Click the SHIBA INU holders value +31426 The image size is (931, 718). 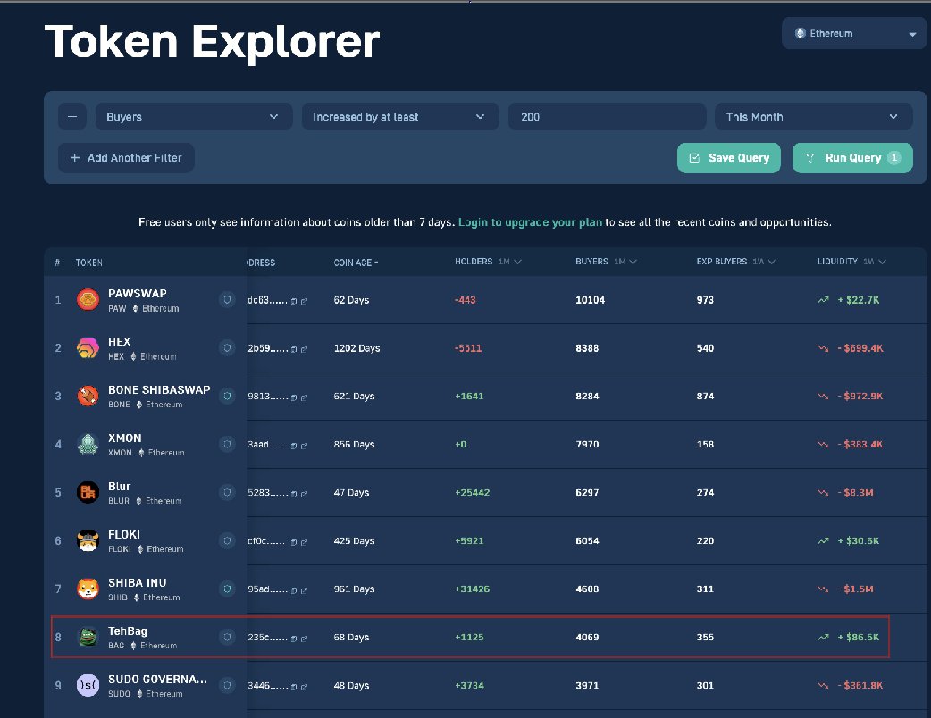coord(472,589)
